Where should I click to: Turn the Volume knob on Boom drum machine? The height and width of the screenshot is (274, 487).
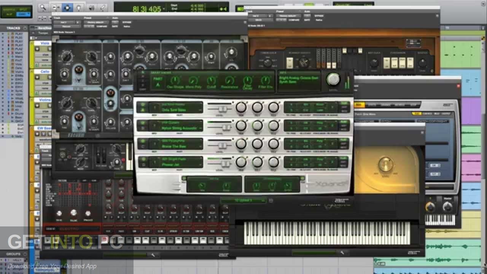73,213
